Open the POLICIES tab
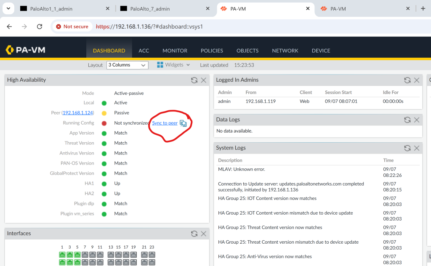This screenshot has width=431, height=266. point(212,51)
